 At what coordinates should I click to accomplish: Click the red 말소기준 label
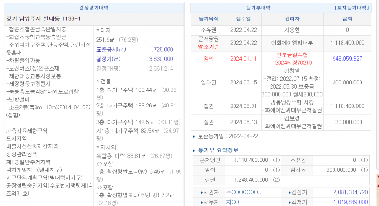(x=208, y=46)
